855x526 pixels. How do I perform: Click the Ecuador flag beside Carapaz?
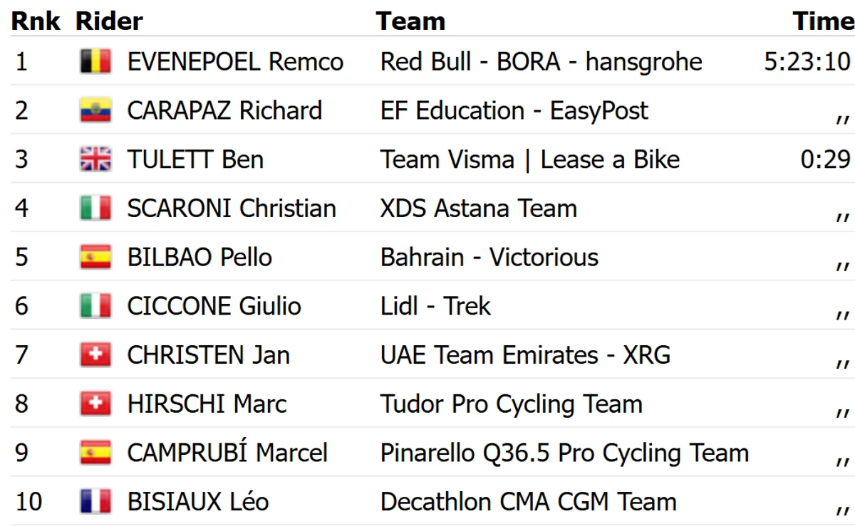click(95, 110)
